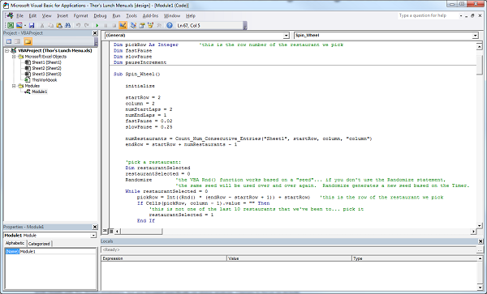
Task: Click the Toolbox icon in toolbar
Action: pos(159,25)
